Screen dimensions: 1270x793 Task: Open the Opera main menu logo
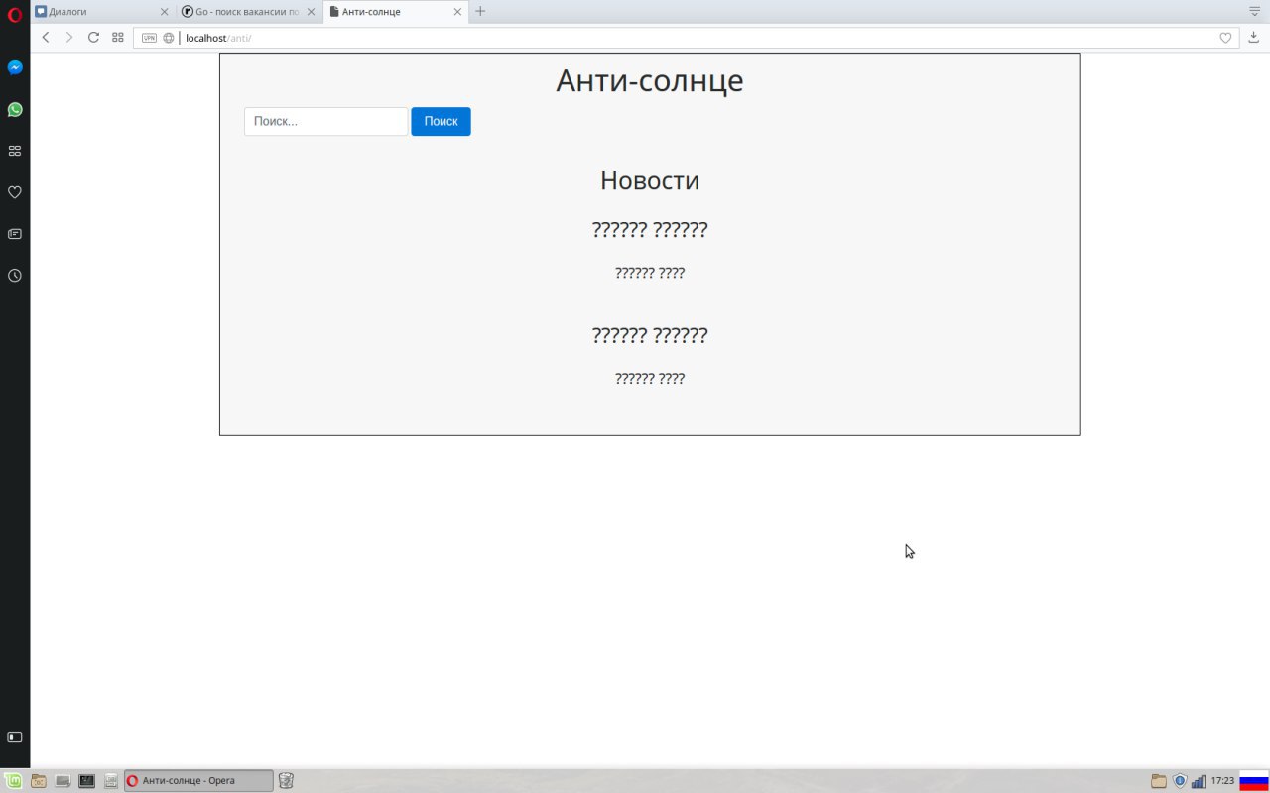tap(15, 15)
